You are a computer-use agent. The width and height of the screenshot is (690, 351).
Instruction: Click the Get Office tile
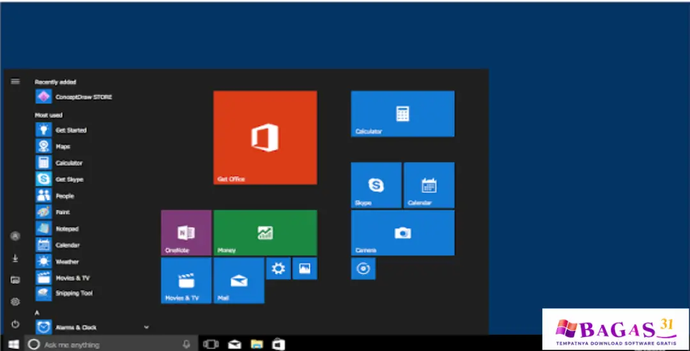(265, 137)
